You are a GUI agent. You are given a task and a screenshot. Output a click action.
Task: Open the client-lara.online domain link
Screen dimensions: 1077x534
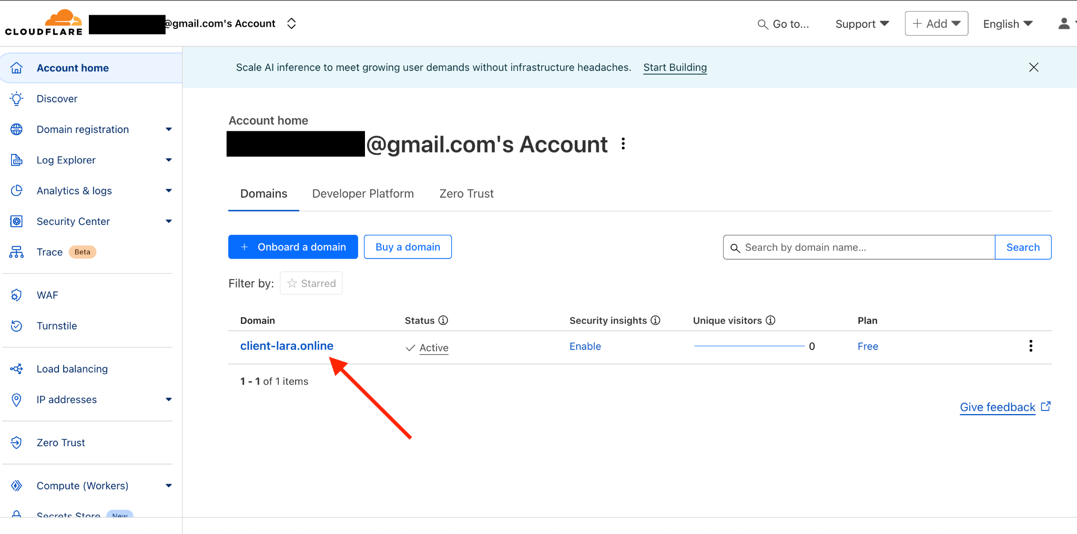(287, 346)
